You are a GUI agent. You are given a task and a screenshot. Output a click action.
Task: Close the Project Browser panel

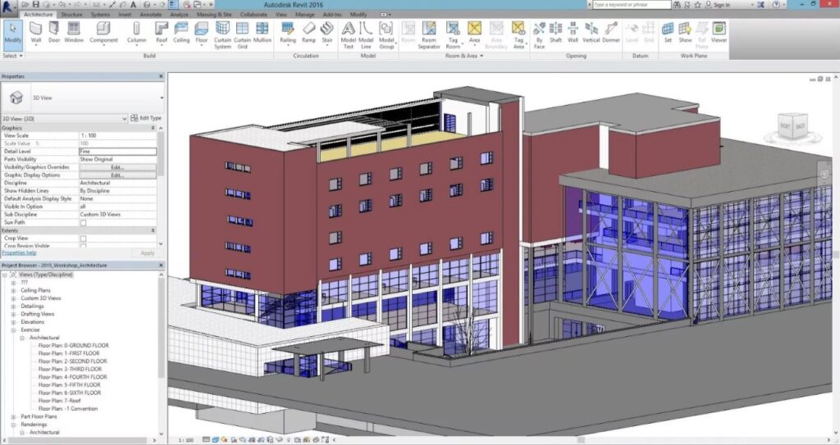click(161, 266)
